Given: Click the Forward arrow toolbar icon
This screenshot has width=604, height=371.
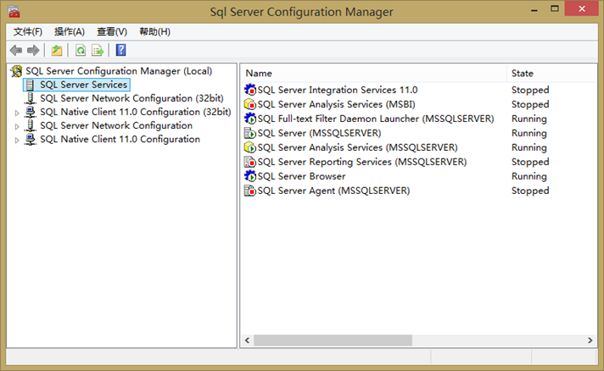Looking at the screenshot, I should [x=33, y=51].
